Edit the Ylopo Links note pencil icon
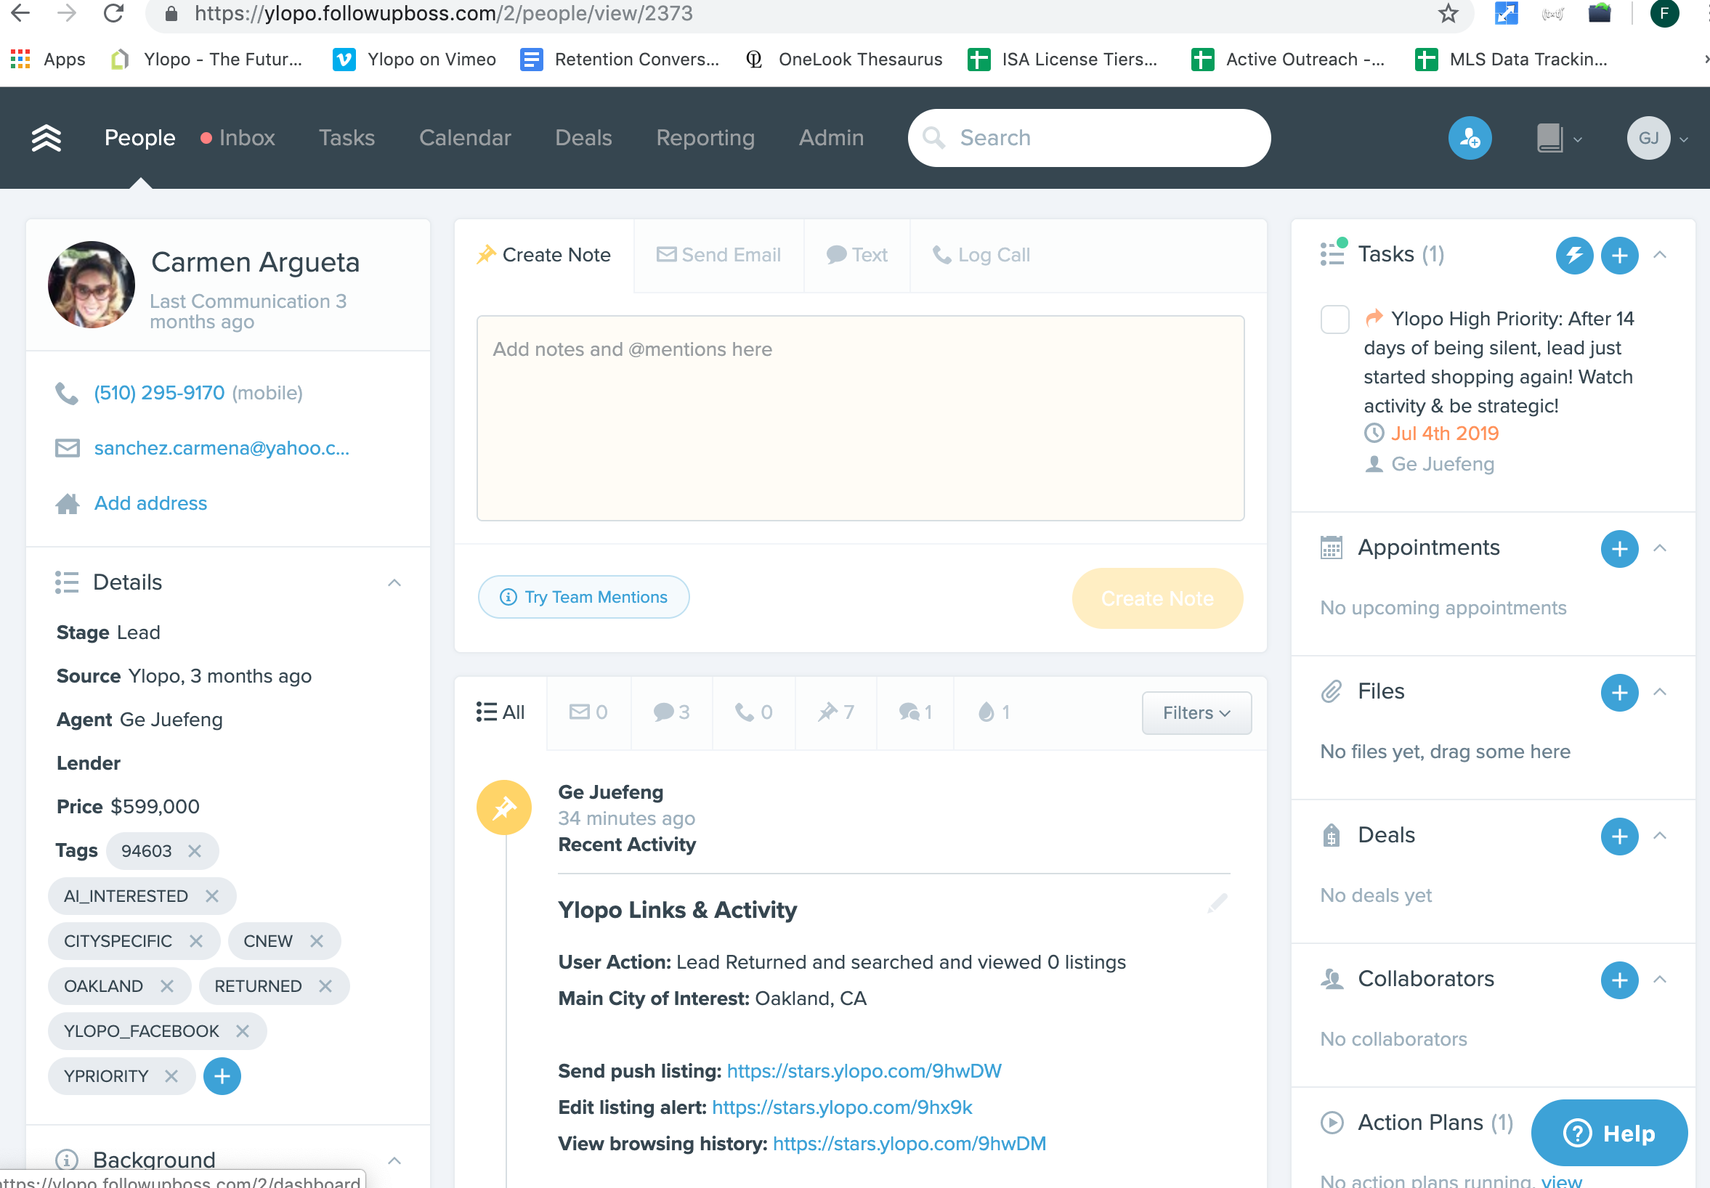The height and width of the screenshot is (1188, 1710). [1217, 903]
